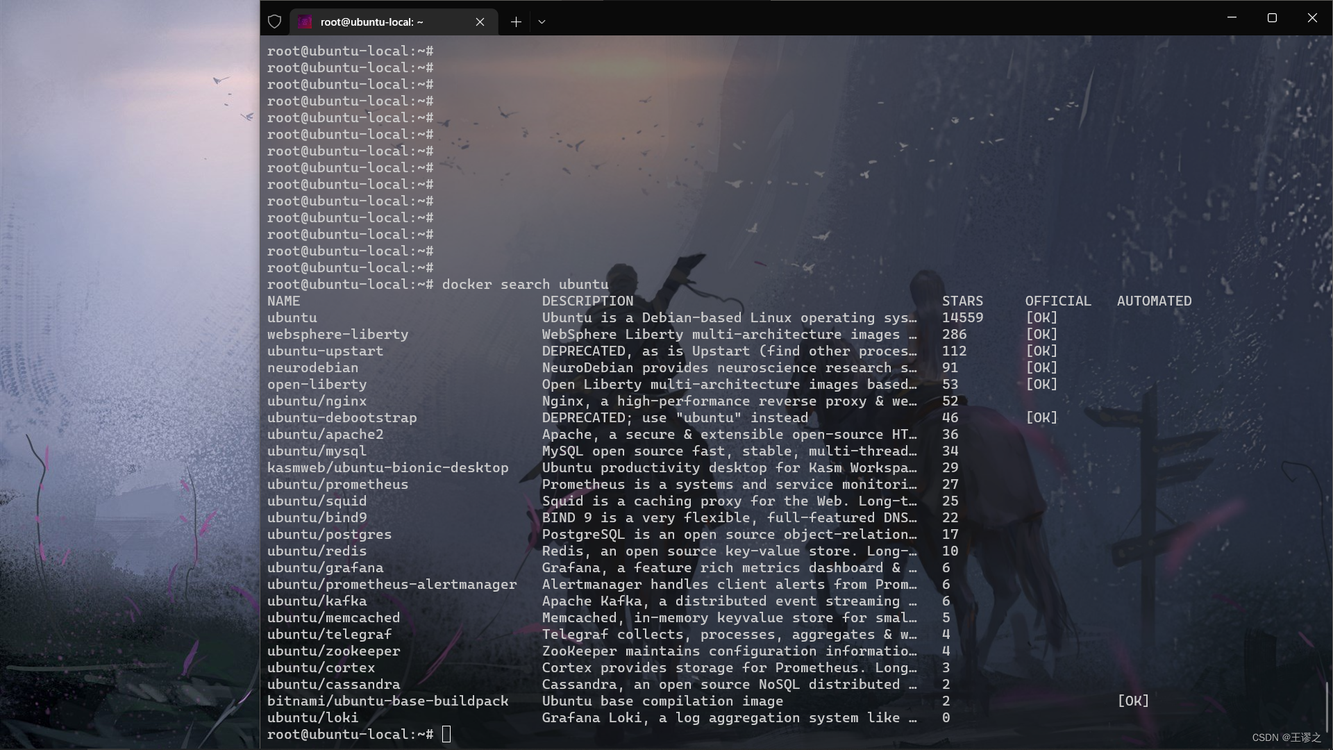Click the terminal vertical scrollbar thumb

(1327, 707)
